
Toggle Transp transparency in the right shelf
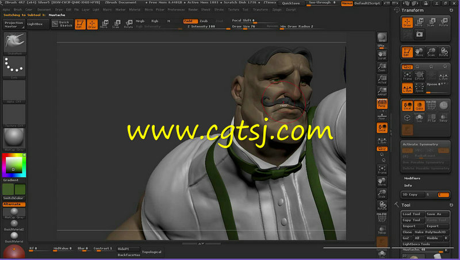tap(382, 230)
